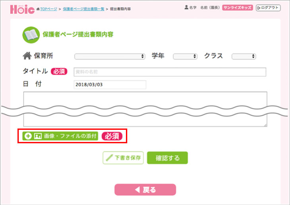Click the plus icon on the attach button
Screen dimensions: 290x205
pos(28,136)
